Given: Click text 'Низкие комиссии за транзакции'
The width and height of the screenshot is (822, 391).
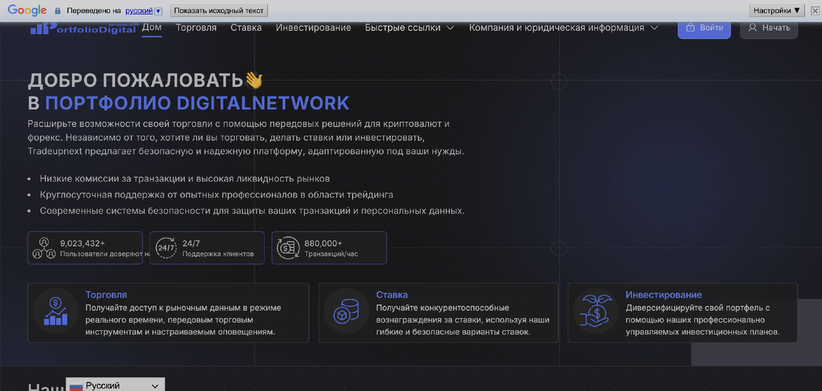Looking at the screenshot, I should click(112, 178).
